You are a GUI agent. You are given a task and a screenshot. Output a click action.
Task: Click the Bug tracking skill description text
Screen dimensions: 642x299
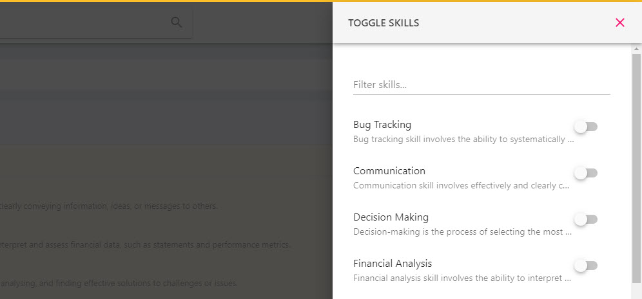463,140
